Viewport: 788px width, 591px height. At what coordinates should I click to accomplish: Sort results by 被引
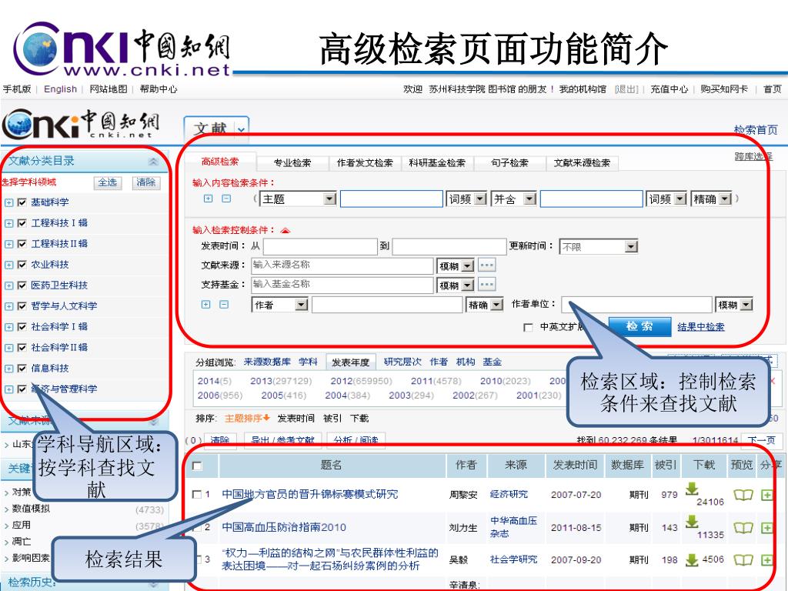[x=332, y=418]
